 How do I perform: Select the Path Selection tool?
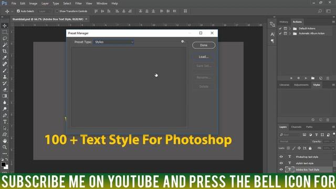(5, 128)
